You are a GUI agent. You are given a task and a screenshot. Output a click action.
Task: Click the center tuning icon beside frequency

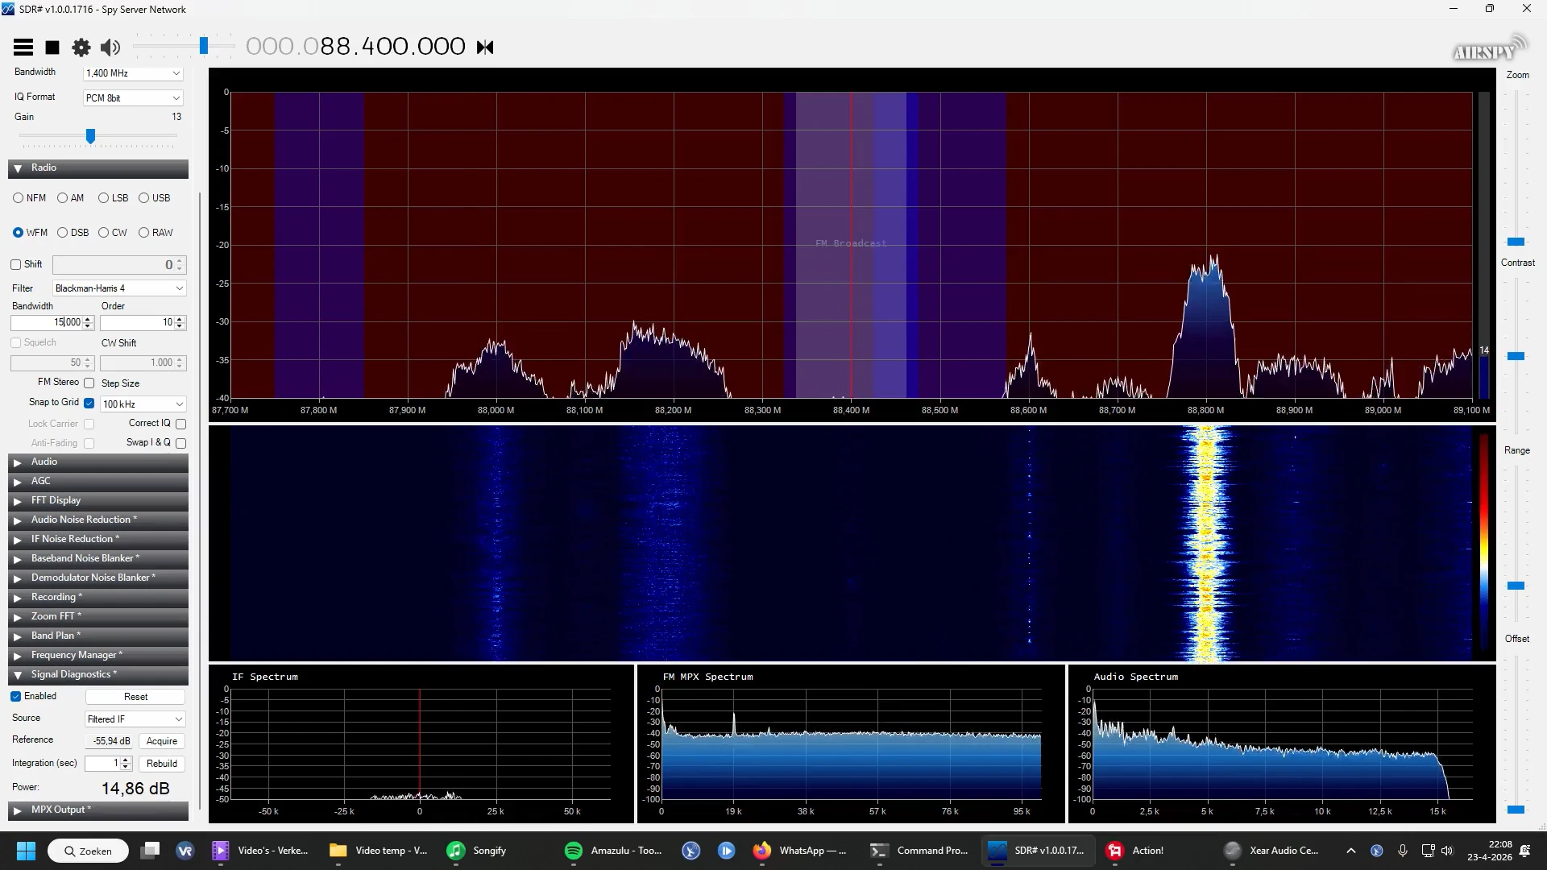[485, 48]
